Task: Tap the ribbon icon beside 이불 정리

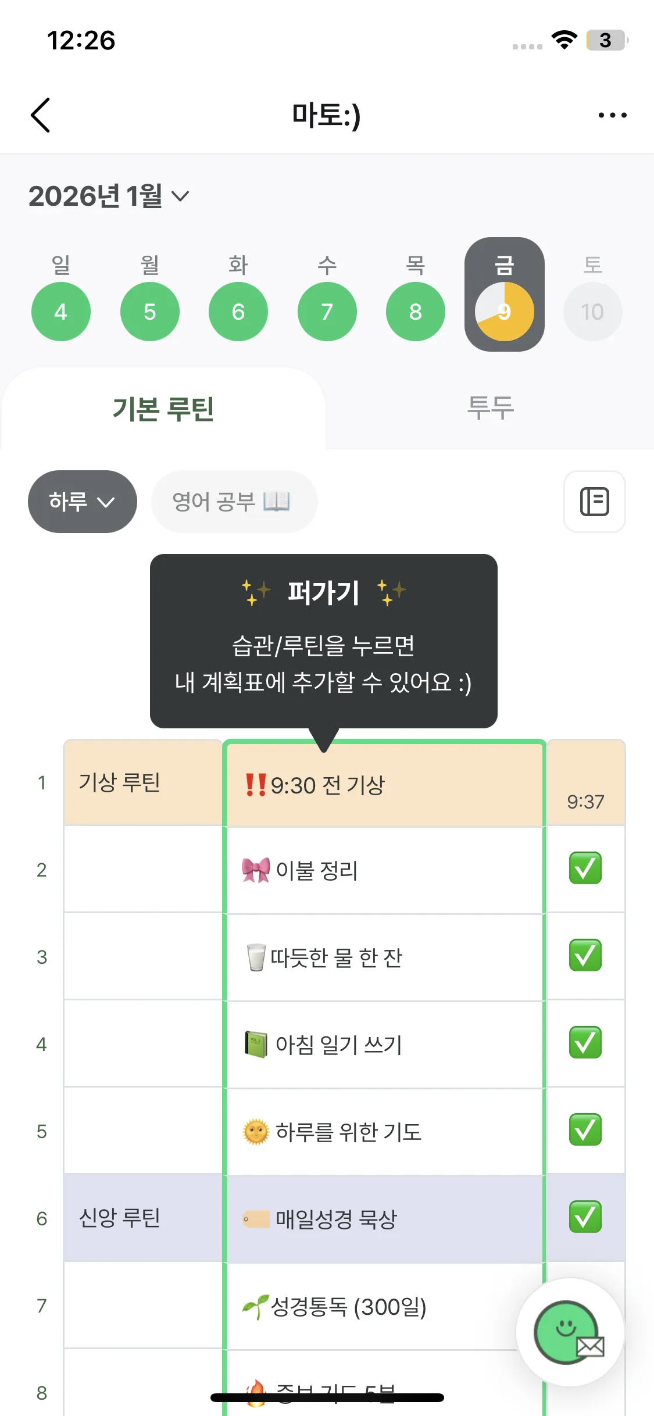Action: 256,870
